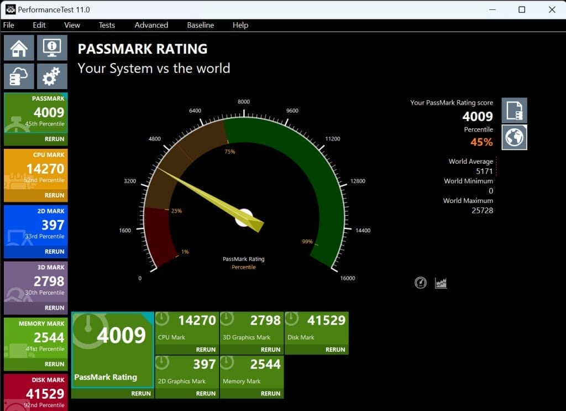Open the settings gears icon

pos(52,76)
